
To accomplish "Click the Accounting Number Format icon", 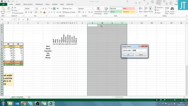I will pos(79,12).
